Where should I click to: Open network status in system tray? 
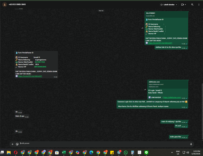point(184,153)
